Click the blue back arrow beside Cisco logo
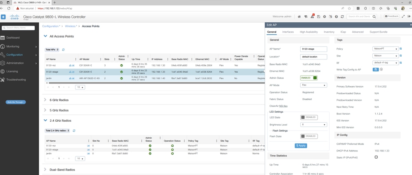 click(x=3, y=17)
